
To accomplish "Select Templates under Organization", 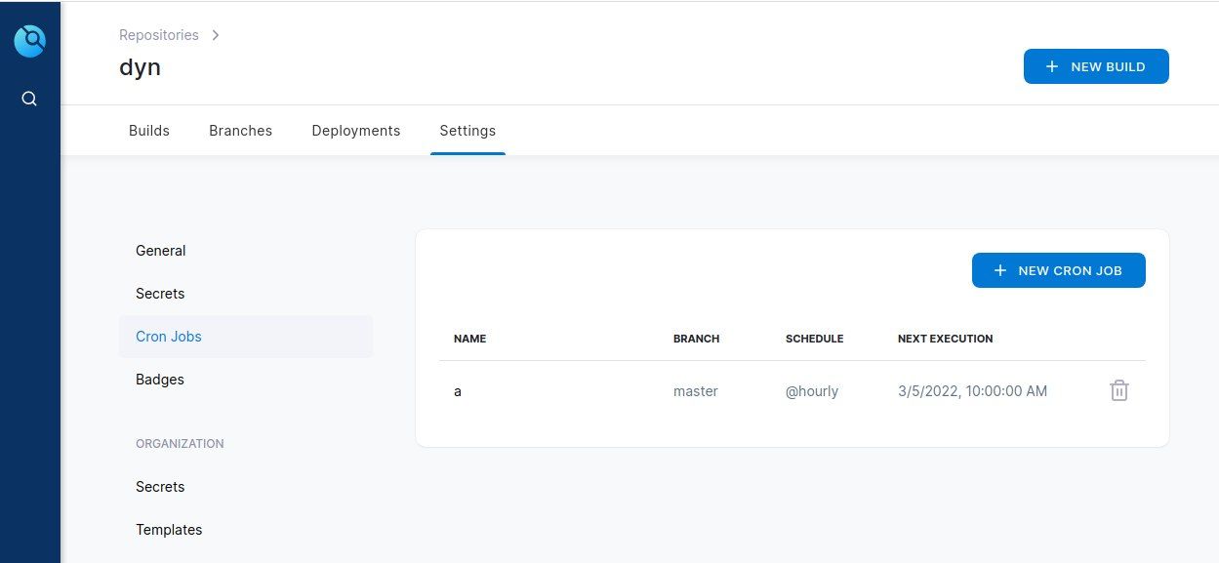I will [169, 530].
